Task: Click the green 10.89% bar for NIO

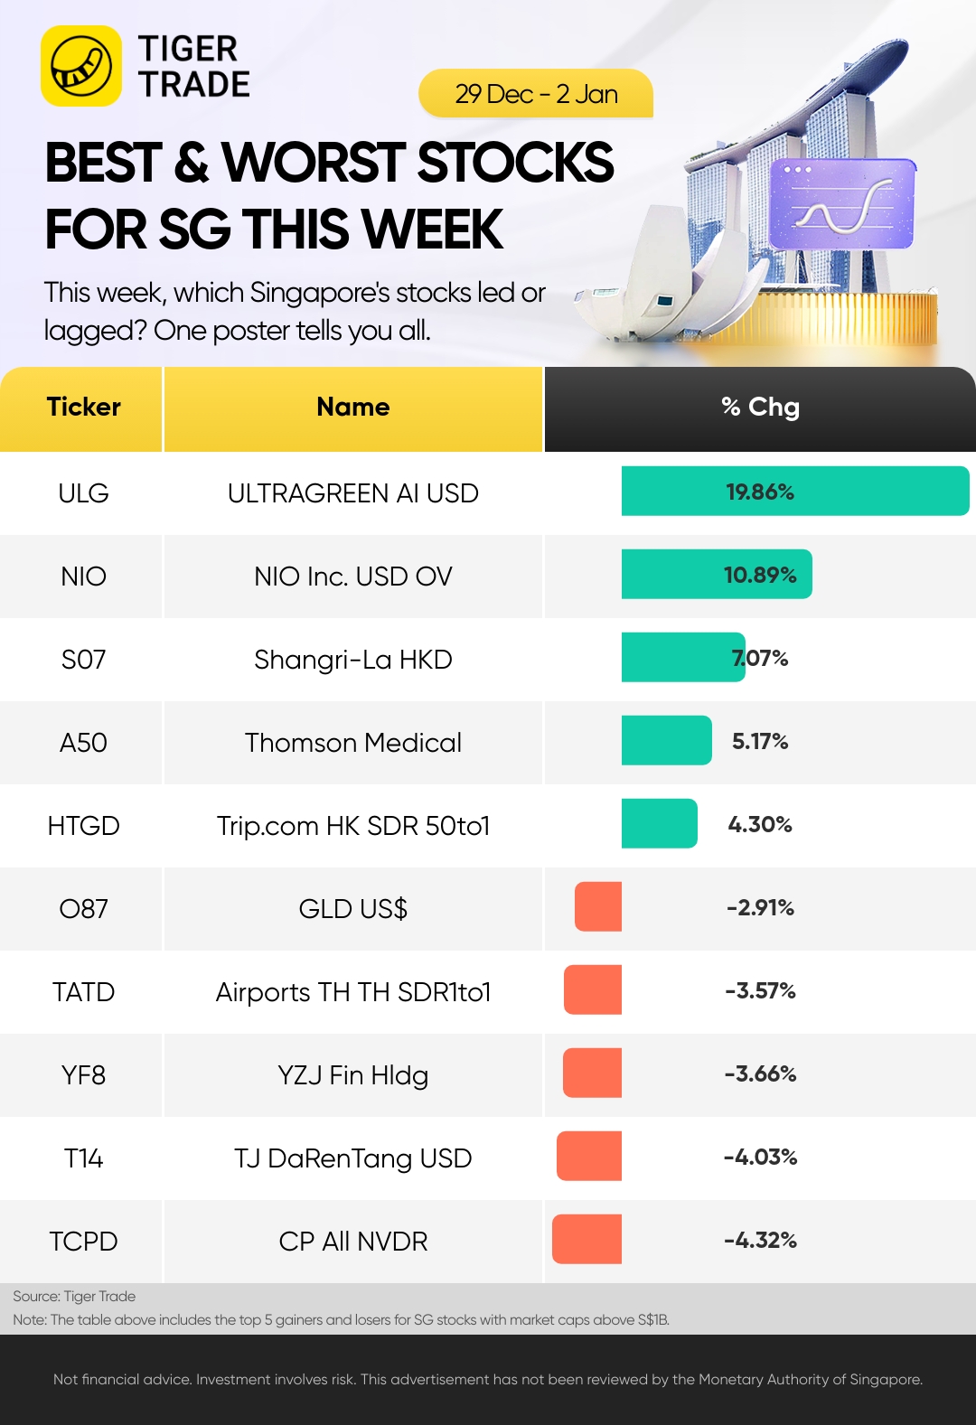Action: pyautogui.click(x=717, y=575)
